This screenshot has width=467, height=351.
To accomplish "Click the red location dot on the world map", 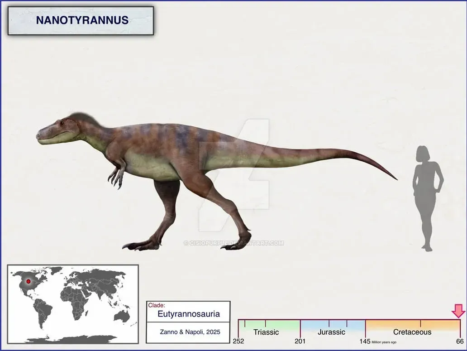I will coord(29,281).
